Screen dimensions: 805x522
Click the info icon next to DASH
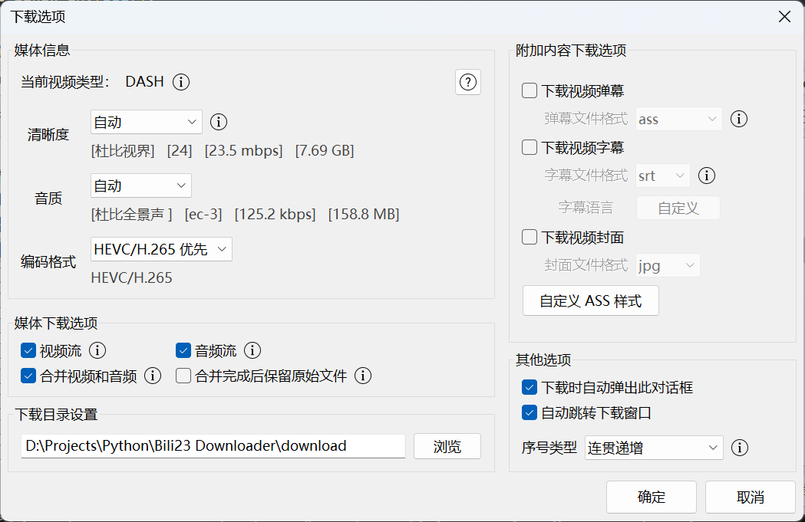(181, 82)
